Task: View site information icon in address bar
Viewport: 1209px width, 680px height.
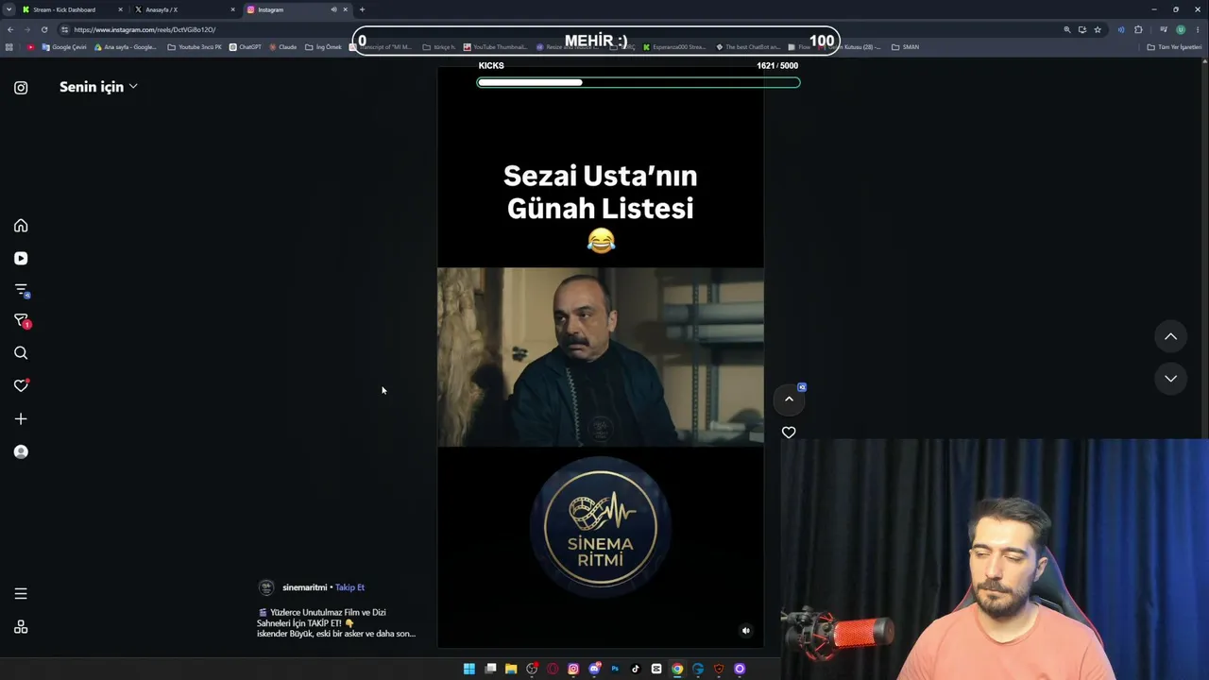Action: [x=64, y=29]
